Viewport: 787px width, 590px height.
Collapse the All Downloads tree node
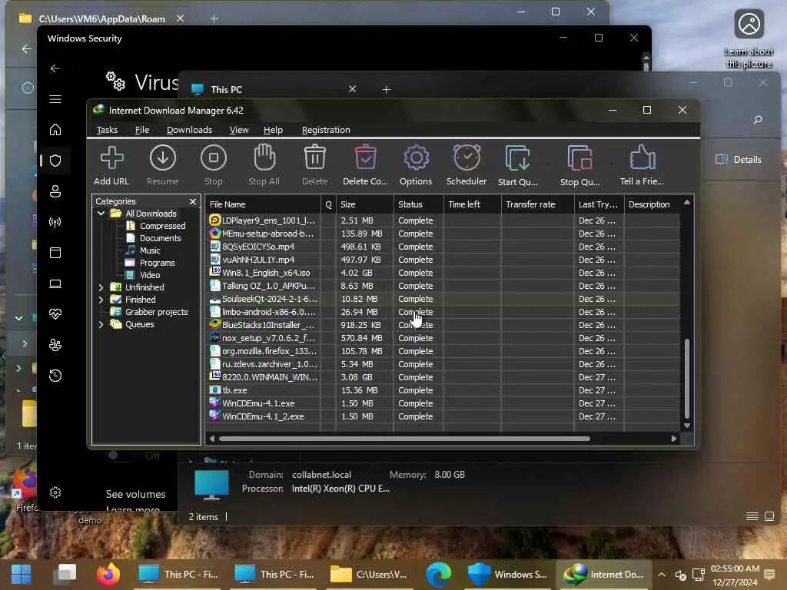[101, 214]
